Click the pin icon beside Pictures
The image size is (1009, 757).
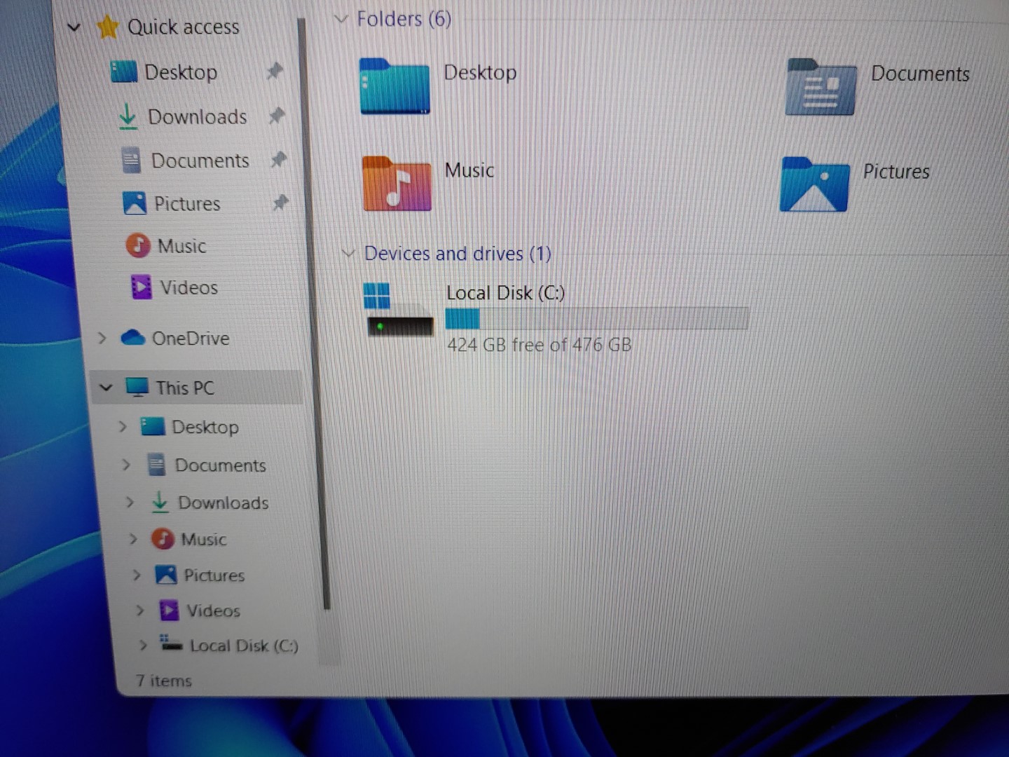[281, 203]
